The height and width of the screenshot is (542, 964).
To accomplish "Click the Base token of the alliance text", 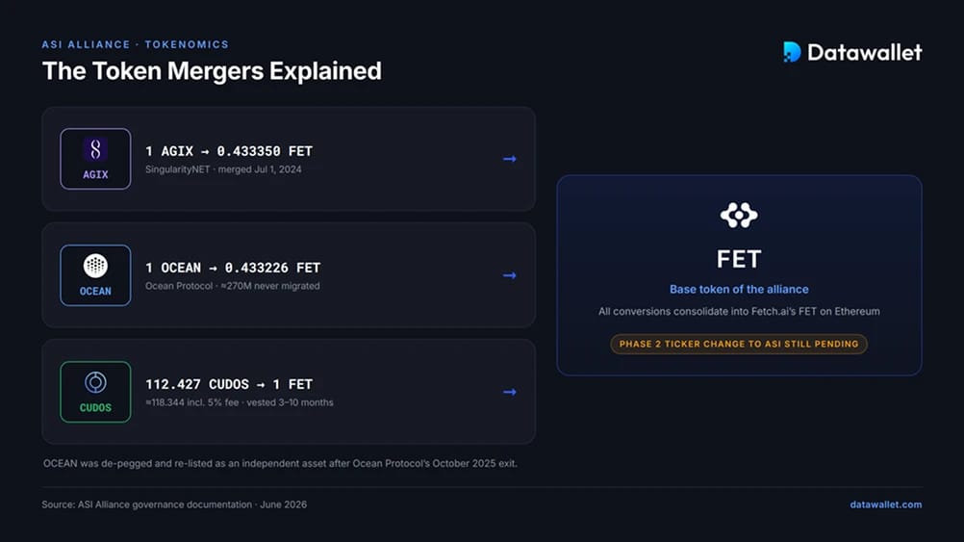I will (739, 289).
